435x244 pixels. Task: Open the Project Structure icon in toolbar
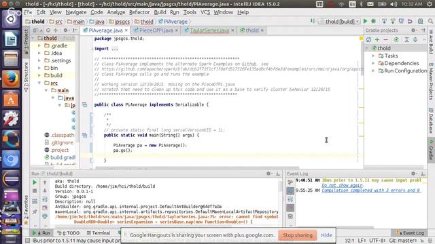point(421,21)
